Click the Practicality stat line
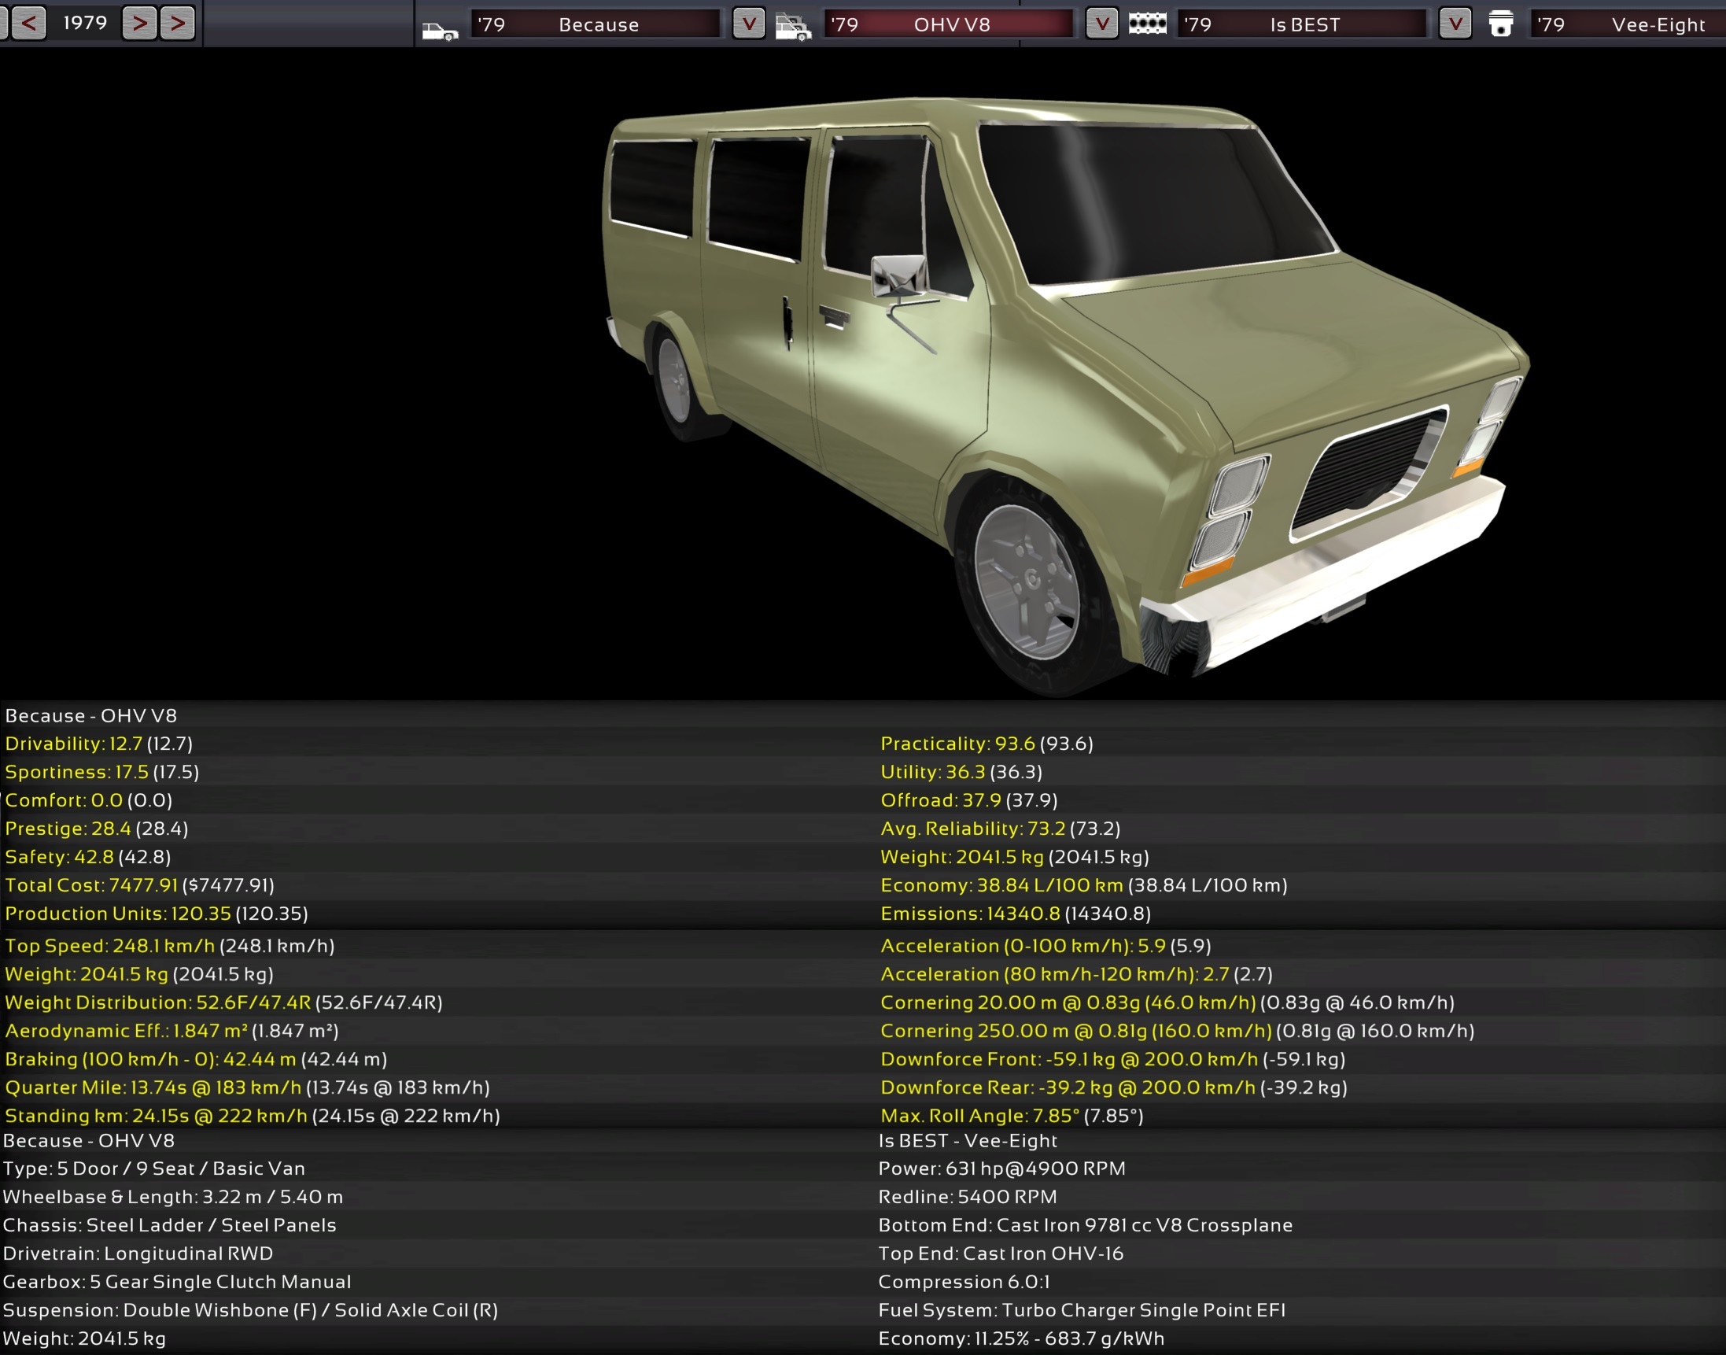 (x=986, y=744)
